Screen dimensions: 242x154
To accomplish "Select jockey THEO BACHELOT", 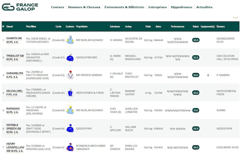I will tap(132, 75).
